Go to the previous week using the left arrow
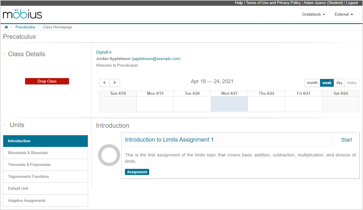Viewport: 363px width, 210px height. pos(104,83)
